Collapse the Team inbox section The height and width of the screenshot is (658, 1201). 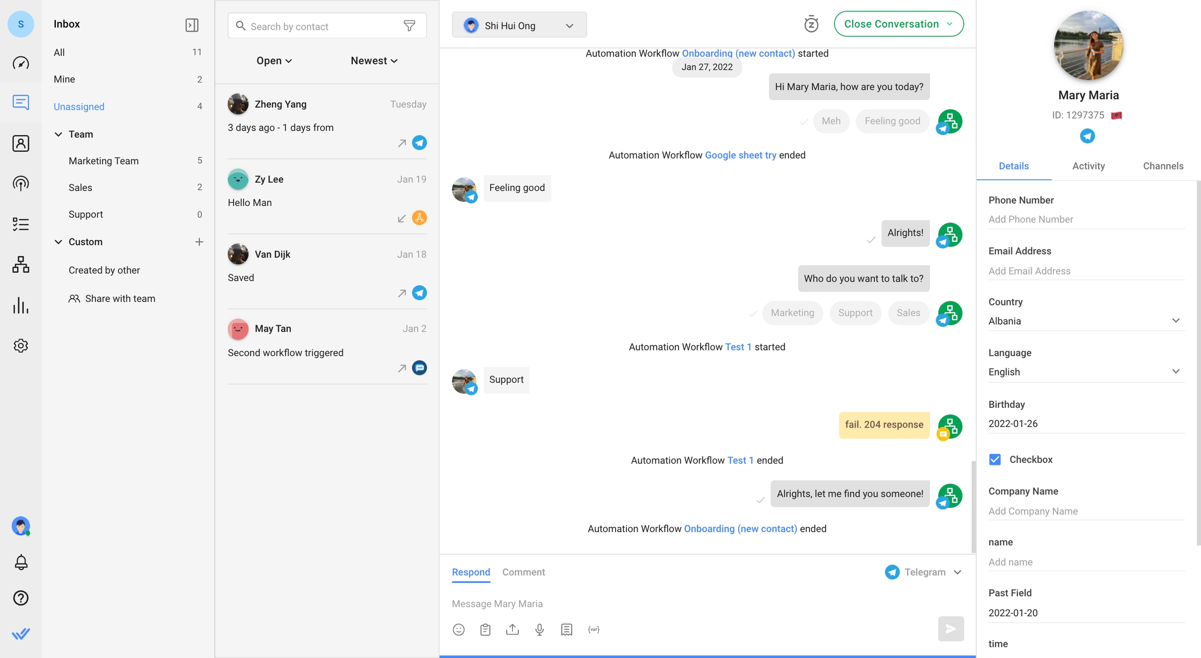pos(58,134)
